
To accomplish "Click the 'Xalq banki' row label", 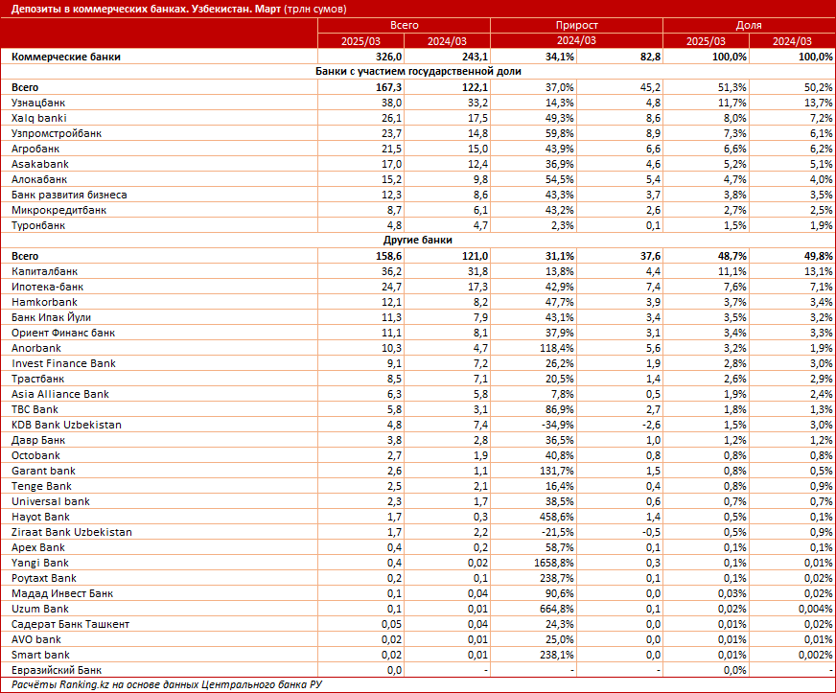I will click(39, 118).
